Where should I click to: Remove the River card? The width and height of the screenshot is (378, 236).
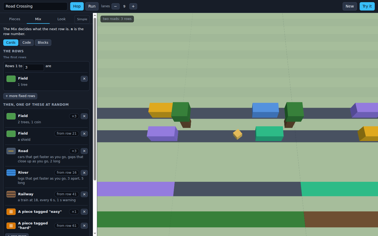(x=84, y=173)
